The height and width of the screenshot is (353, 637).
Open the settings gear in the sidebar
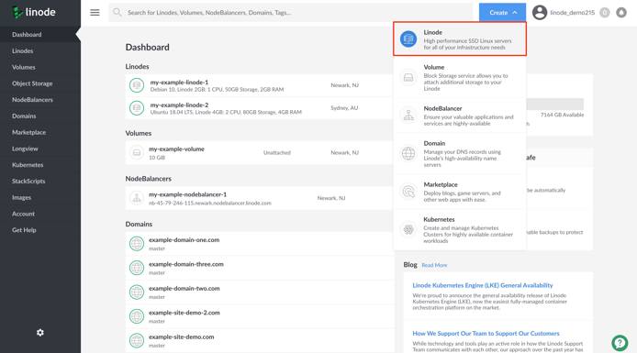[39, 332]
